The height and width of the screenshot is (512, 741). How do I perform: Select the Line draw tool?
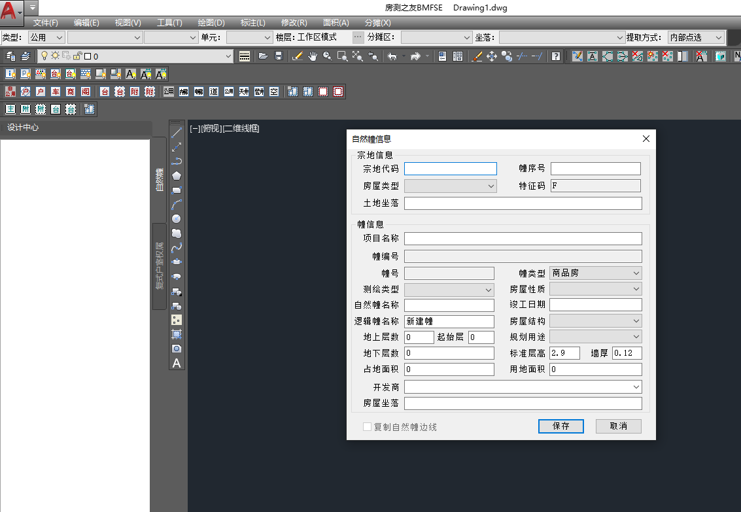177,133
